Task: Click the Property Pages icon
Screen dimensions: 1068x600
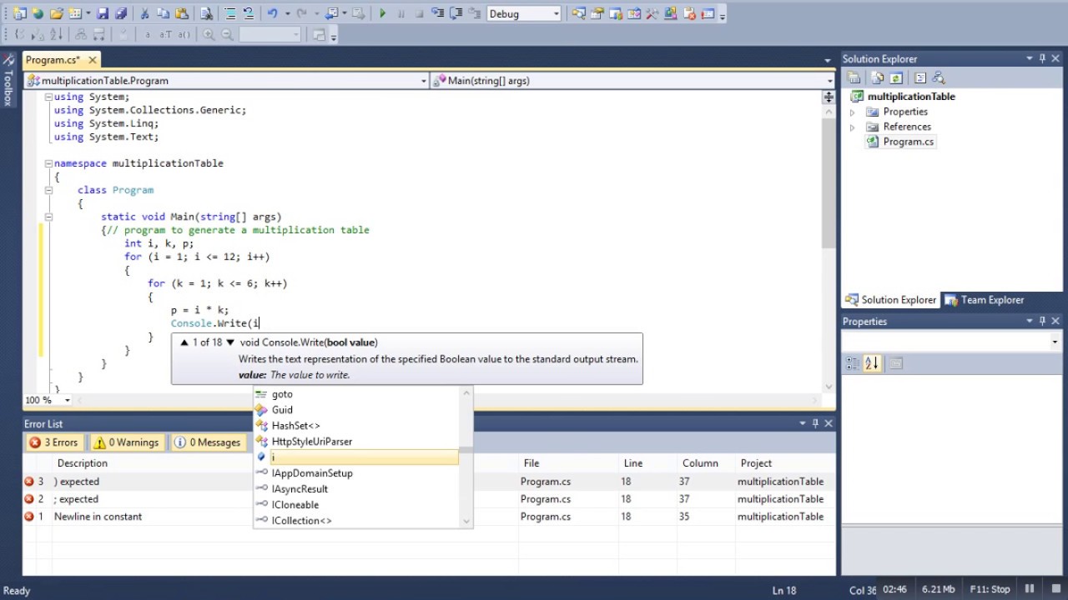Action: coord(896,363)
